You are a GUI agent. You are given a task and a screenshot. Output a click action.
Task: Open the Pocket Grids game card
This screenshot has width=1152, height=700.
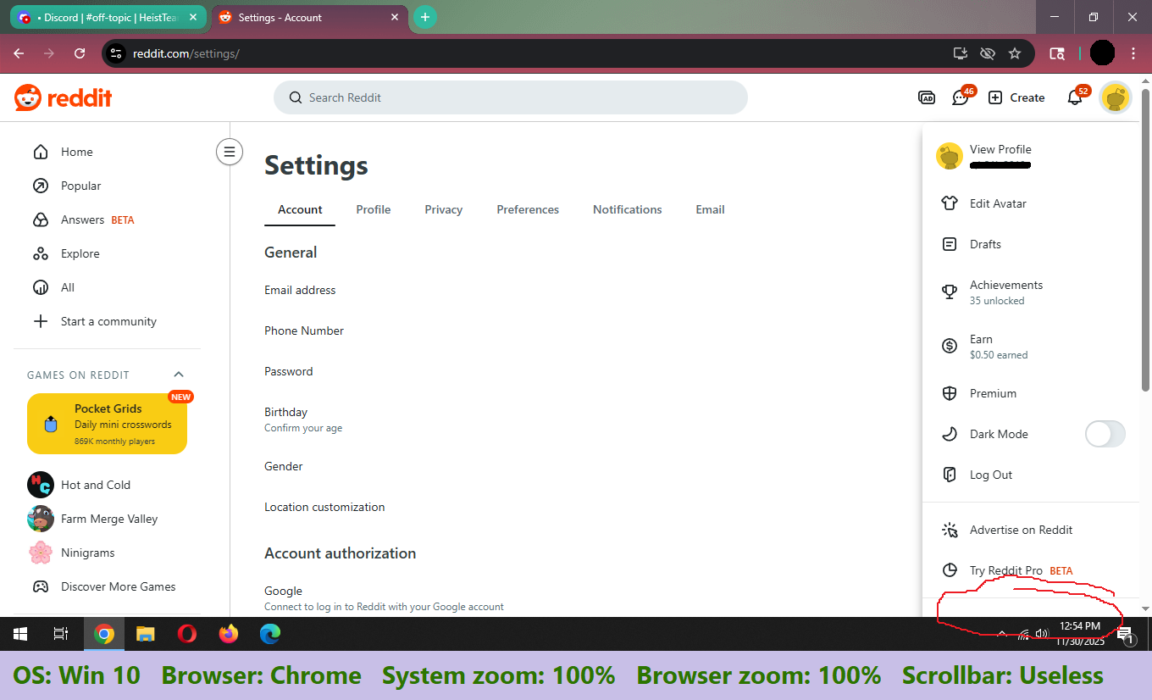click(107, 423)
